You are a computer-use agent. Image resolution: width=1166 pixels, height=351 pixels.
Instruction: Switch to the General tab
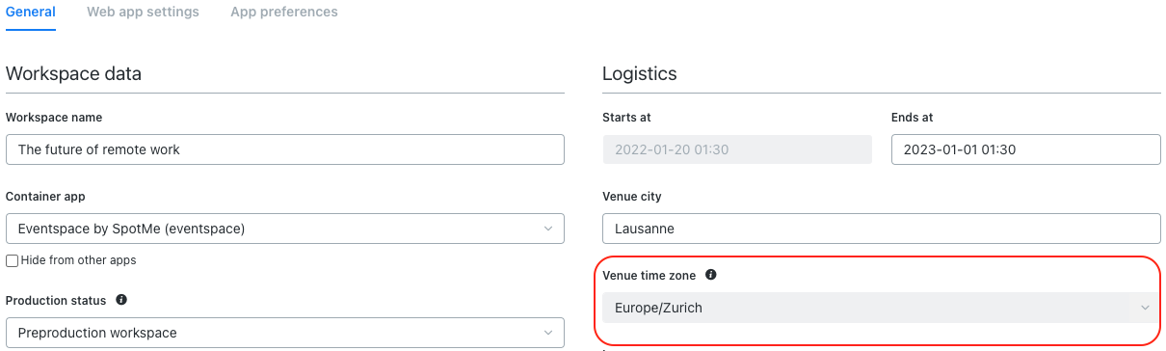point(31,13)
